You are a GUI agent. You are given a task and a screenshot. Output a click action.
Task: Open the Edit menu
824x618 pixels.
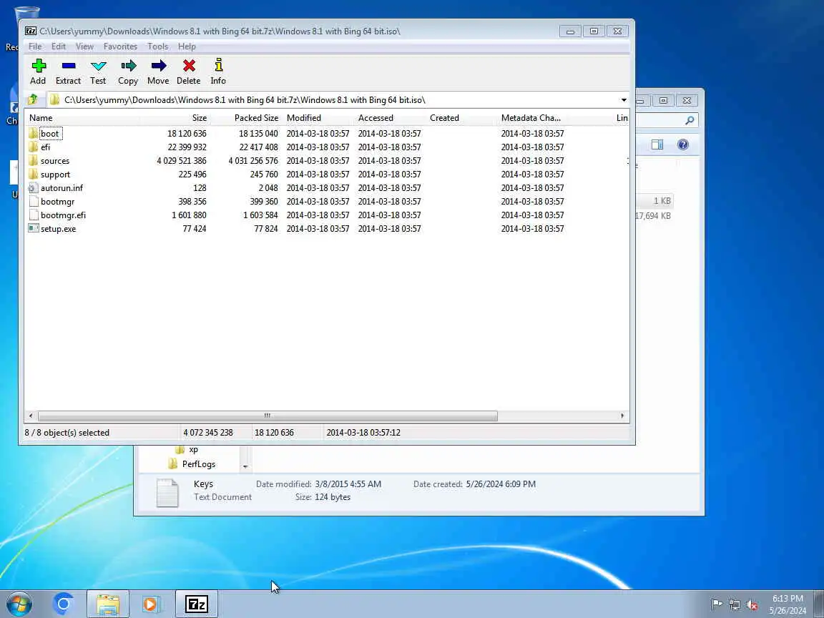click(x=59, y=46)
